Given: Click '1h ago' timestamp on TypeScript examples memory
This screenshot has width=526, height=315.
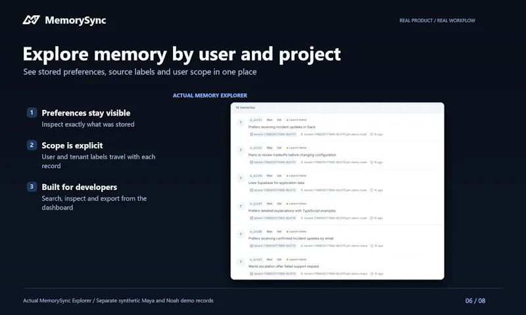Looking at the screenshot, I should pos(376,218).
